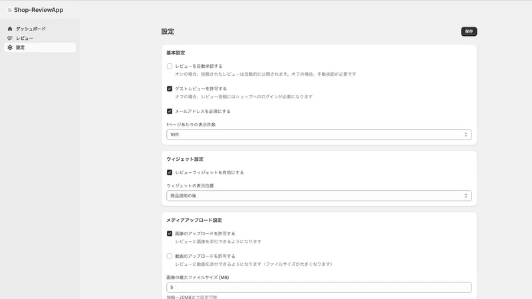Screen dimensions: 532x299
Task: Click the arrows on the 商品説明の後 select
Action: coord(465,195)
